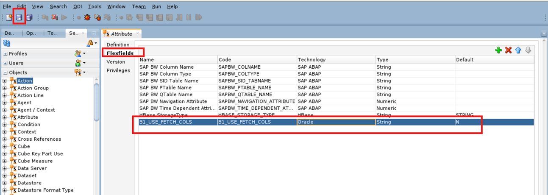The image size is (548, 195).
Task: Move flexfield down with gray arrow
Action: [528, 50]
